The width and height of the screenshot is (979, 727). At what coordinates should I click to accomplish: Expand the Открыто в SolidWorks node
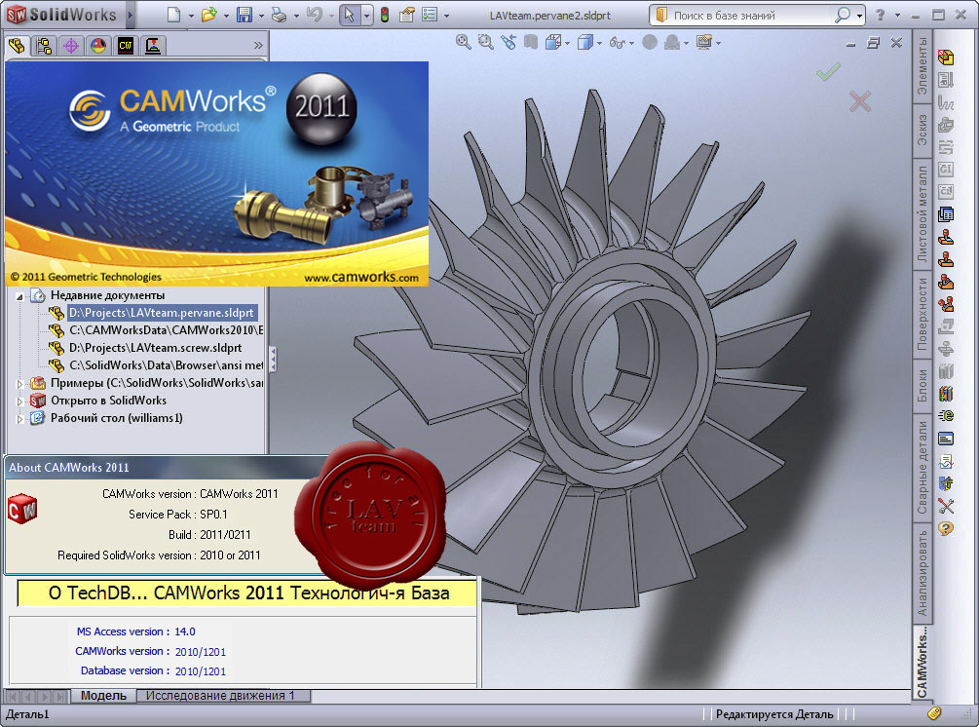click(19, 401)
